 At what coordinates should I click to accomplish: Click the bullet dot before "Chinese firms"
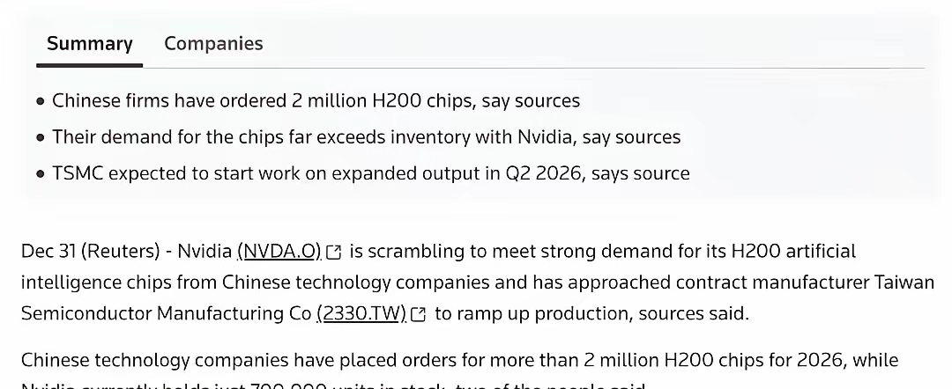(41, 101)
